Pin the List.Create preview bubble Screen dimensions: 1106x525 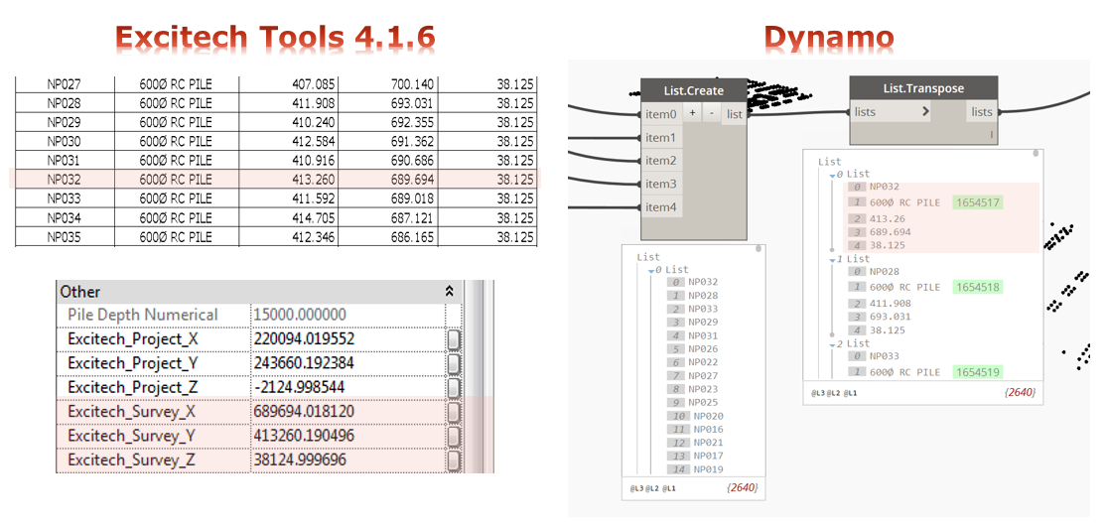tap(759, 249)
